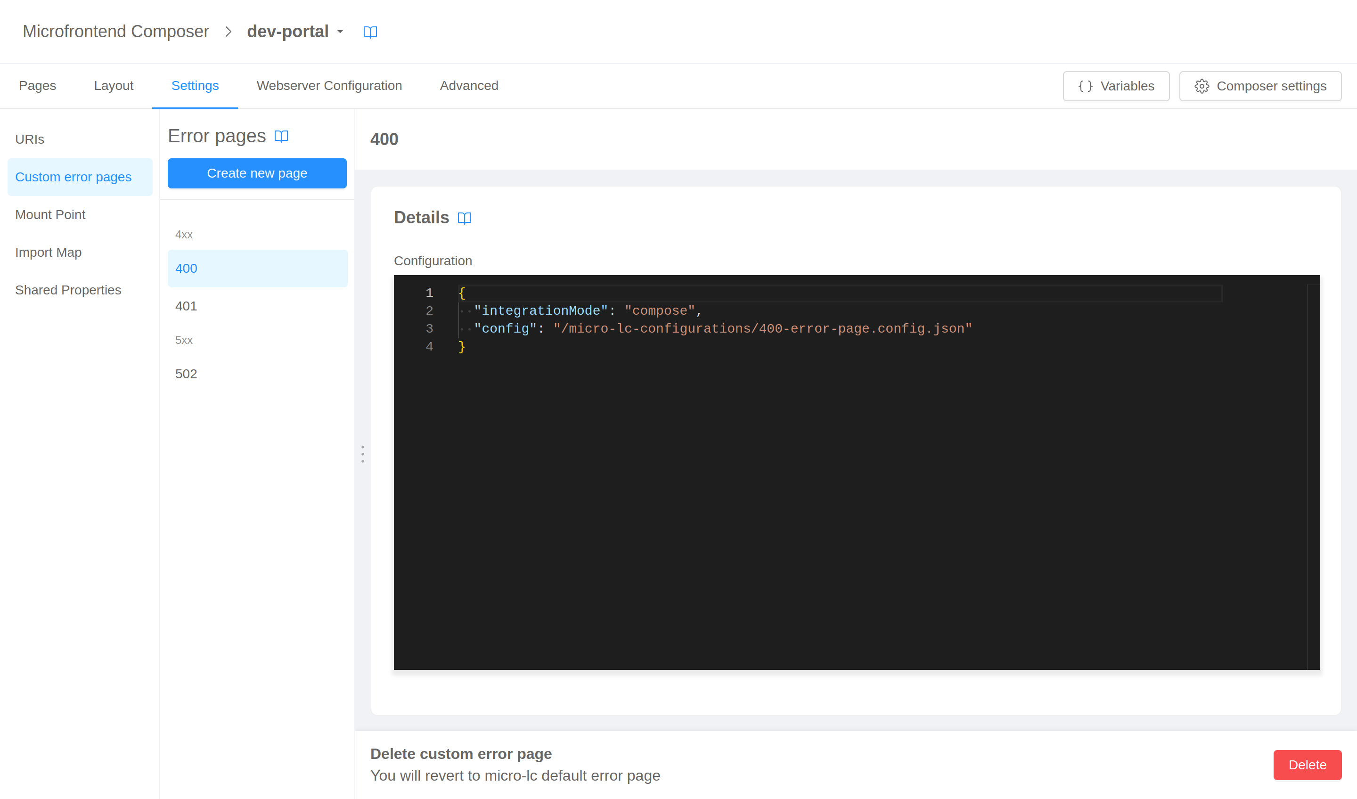This screenshot has height=799, width=1357.
Task: Go to the Advanced tab
Action: point(468,86)
